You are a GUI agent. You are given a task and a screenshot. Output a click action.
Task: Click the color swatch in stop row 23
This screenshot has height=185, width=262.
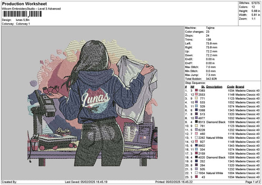coord(196,177)
